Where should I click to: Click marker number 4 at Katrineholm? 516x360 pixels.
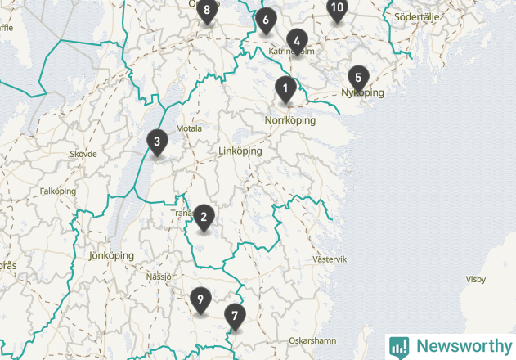[x=297, y=43]
